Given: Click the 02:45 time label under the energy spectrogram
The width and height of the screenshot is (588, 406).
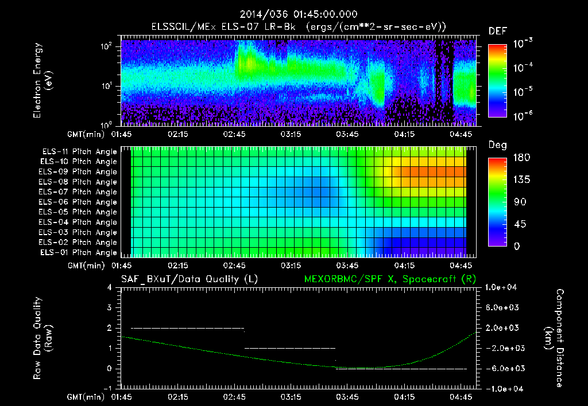Looking at the screenshot, I should [234, 134].
